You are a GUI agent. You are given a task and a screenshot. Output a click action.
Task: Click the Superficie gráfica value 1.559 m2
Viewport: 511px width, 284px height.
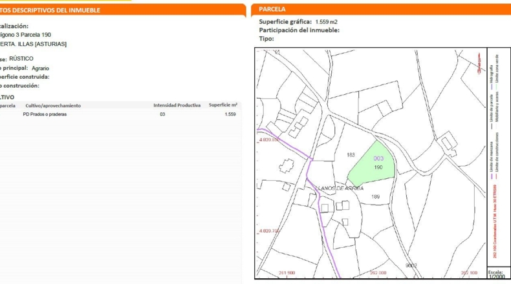(x=326, y=22)
